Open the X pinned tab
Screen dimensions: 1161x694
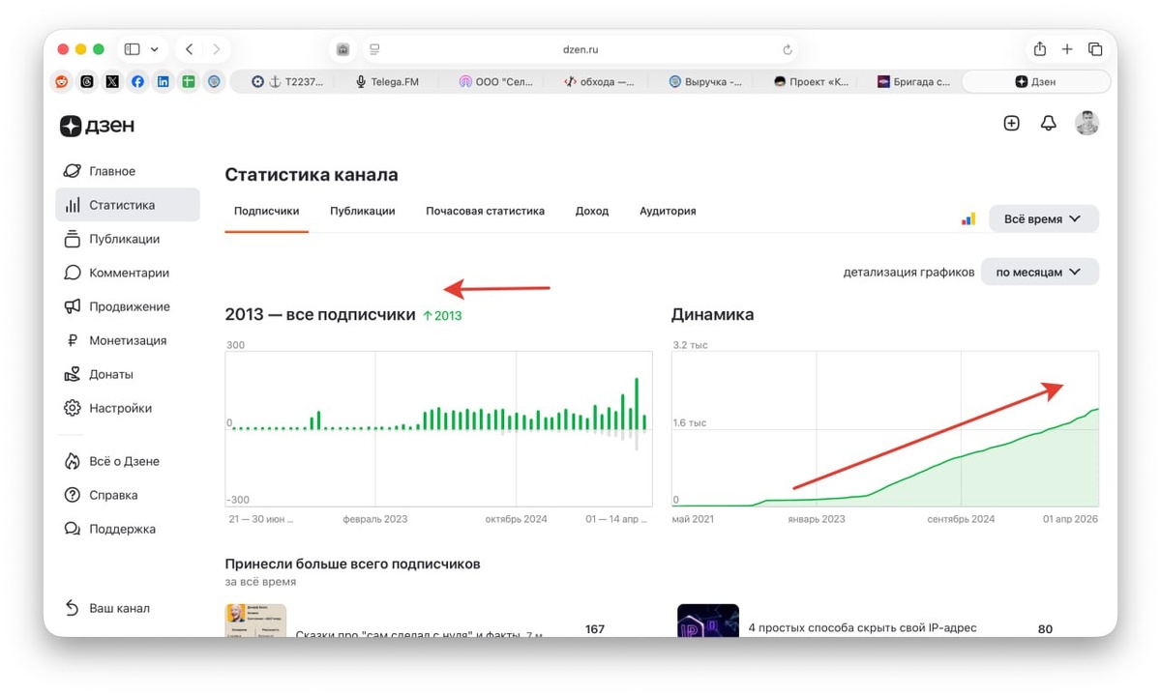coord(112,82)
